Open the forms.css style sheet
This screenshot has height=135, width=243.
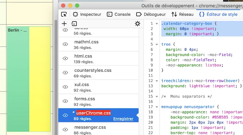click(99, 101)
